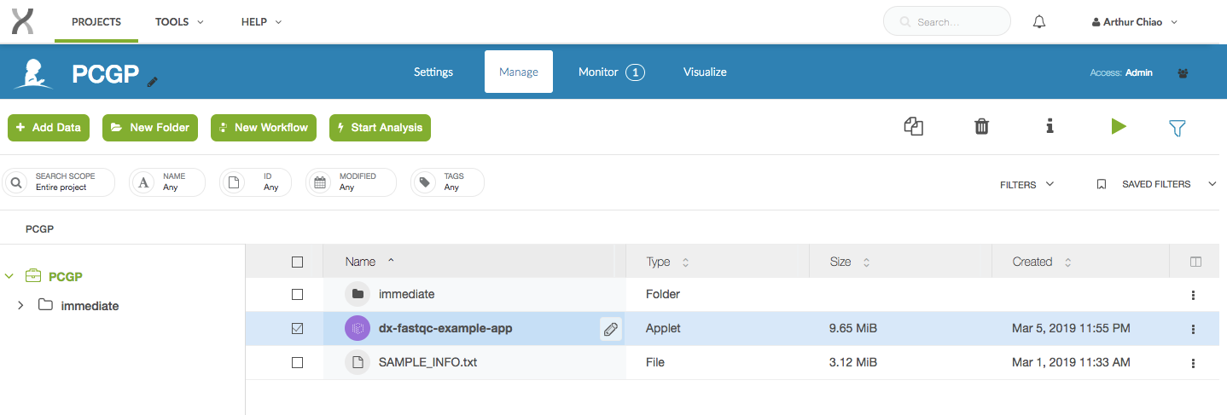Open dx-fastqc-example-app applet name

click(x=445, y=328)
